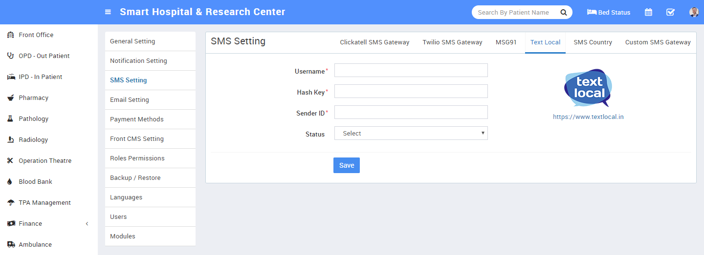Open the Status dropdown
The height and width of the screenshot is (255, 704).
point(411,134)
